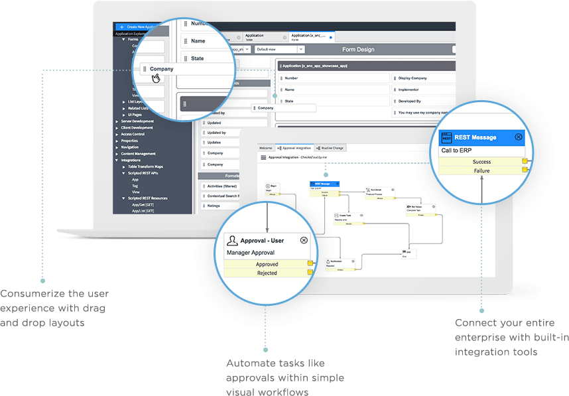Expand the UI Pages tree node
This screenshot has height=396, width=569.
tap(124, 115)
